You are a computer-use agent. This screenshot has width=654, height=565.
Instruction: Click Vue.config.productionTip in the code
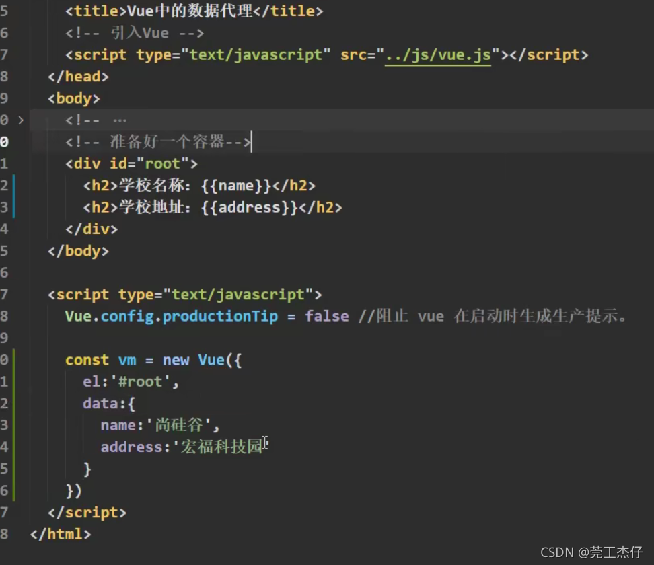click(x=172, y=317)
